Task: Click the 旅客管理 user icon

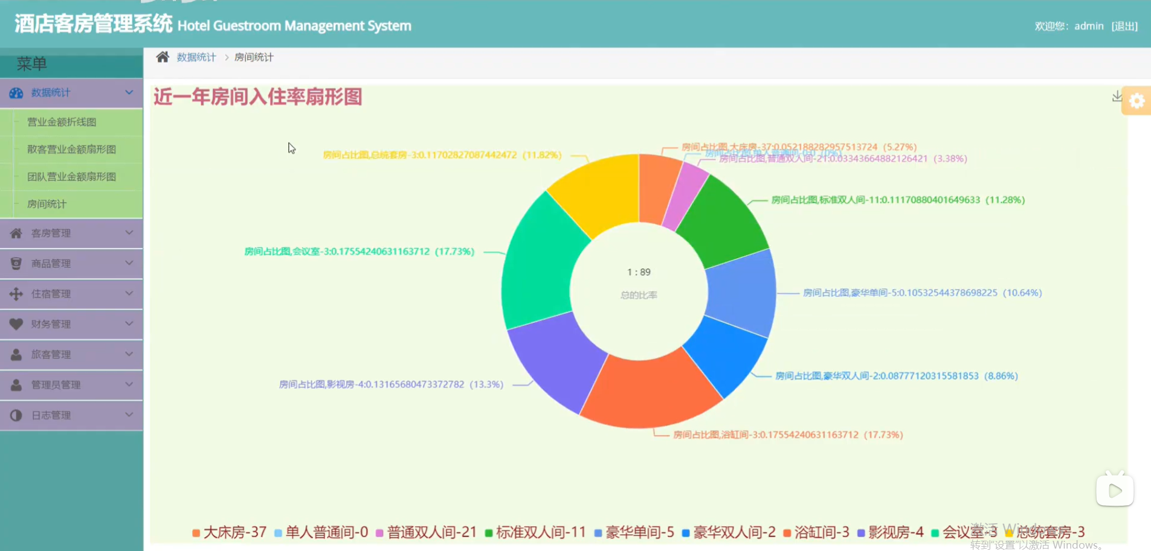Action: (16, 354)
